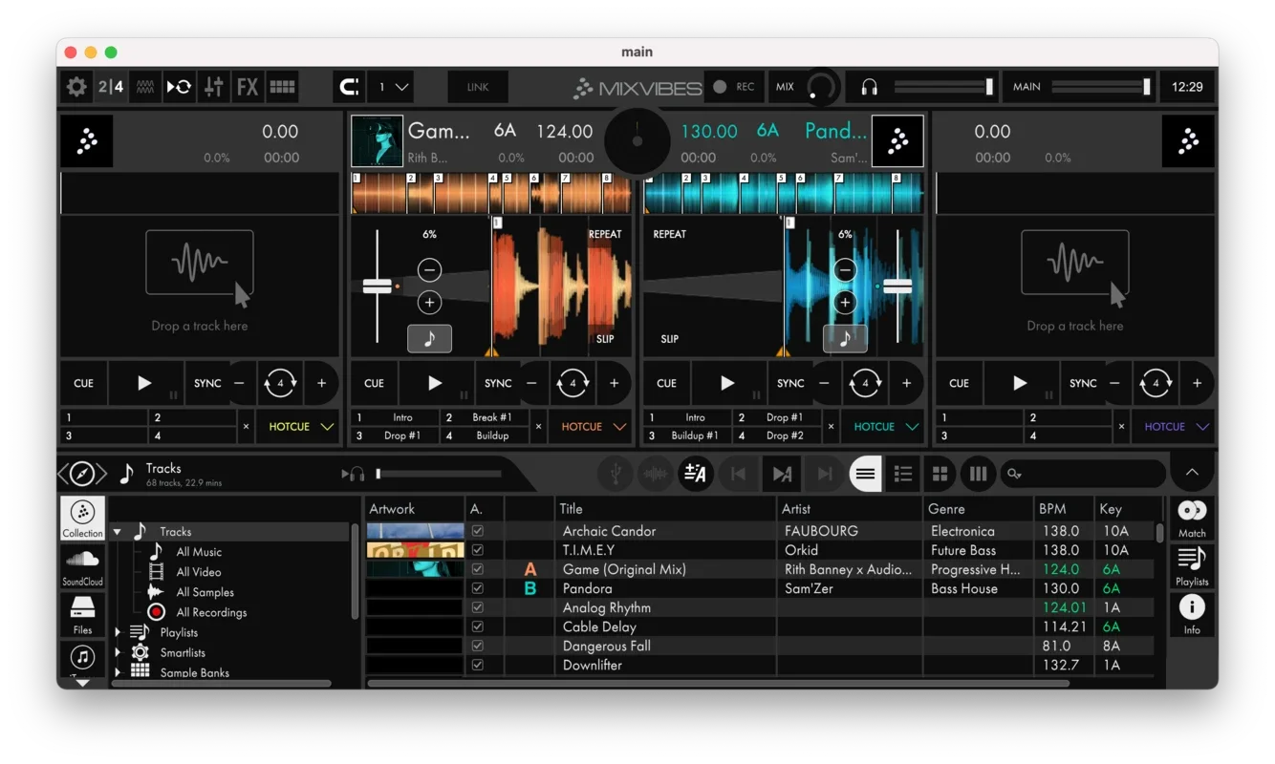Click the MIX knob
Screen dimensions: 1275x764
[x=819, y=87]
